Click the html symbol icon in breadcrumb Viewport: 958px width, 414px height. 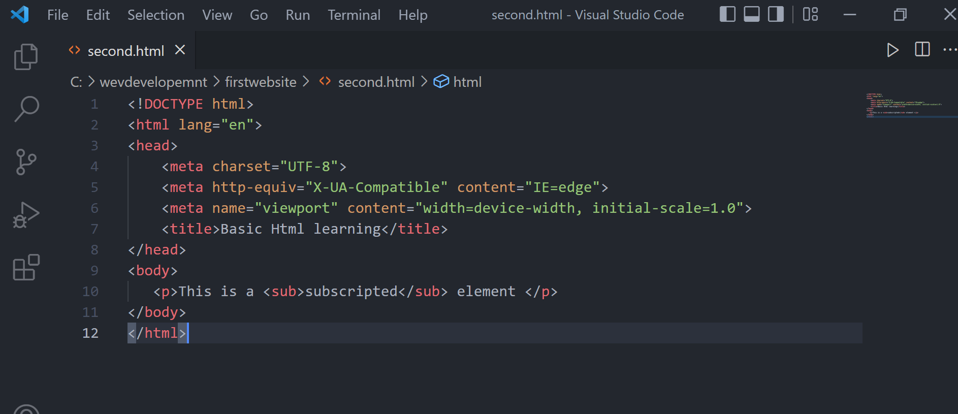pyautogui.click(x=441, y=81)
